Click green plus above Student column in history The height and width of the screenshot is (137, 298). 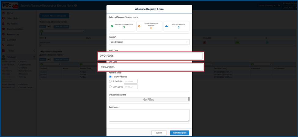42,64
